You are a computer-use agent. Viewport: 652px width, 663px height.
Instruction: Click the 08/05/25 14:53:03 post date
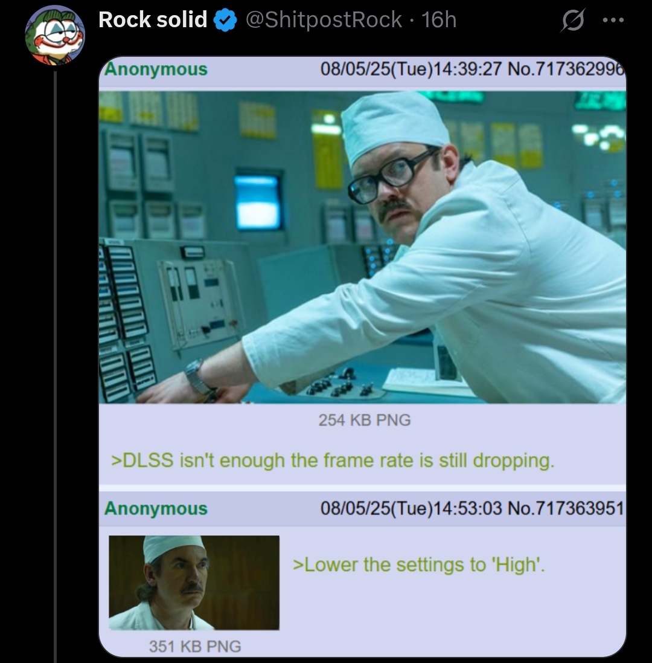pos(411,508)
